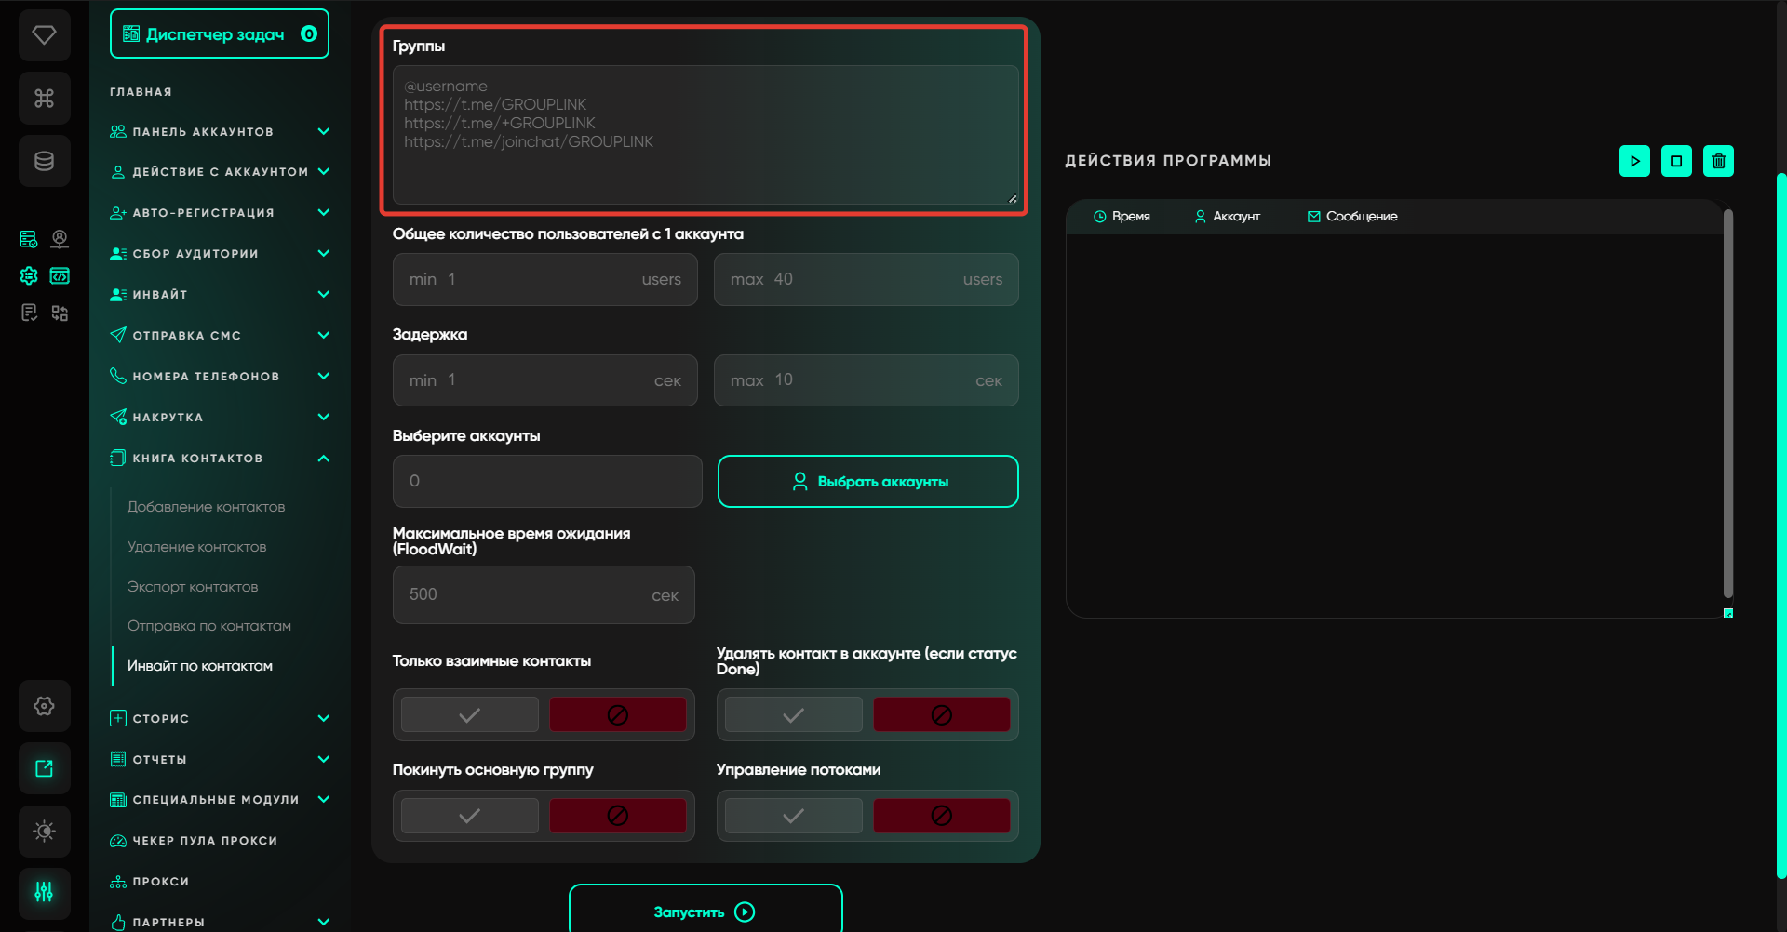Click the settings gear icon in left sidebar
This screenshot has width=1787, height=932.
[44, 706]
